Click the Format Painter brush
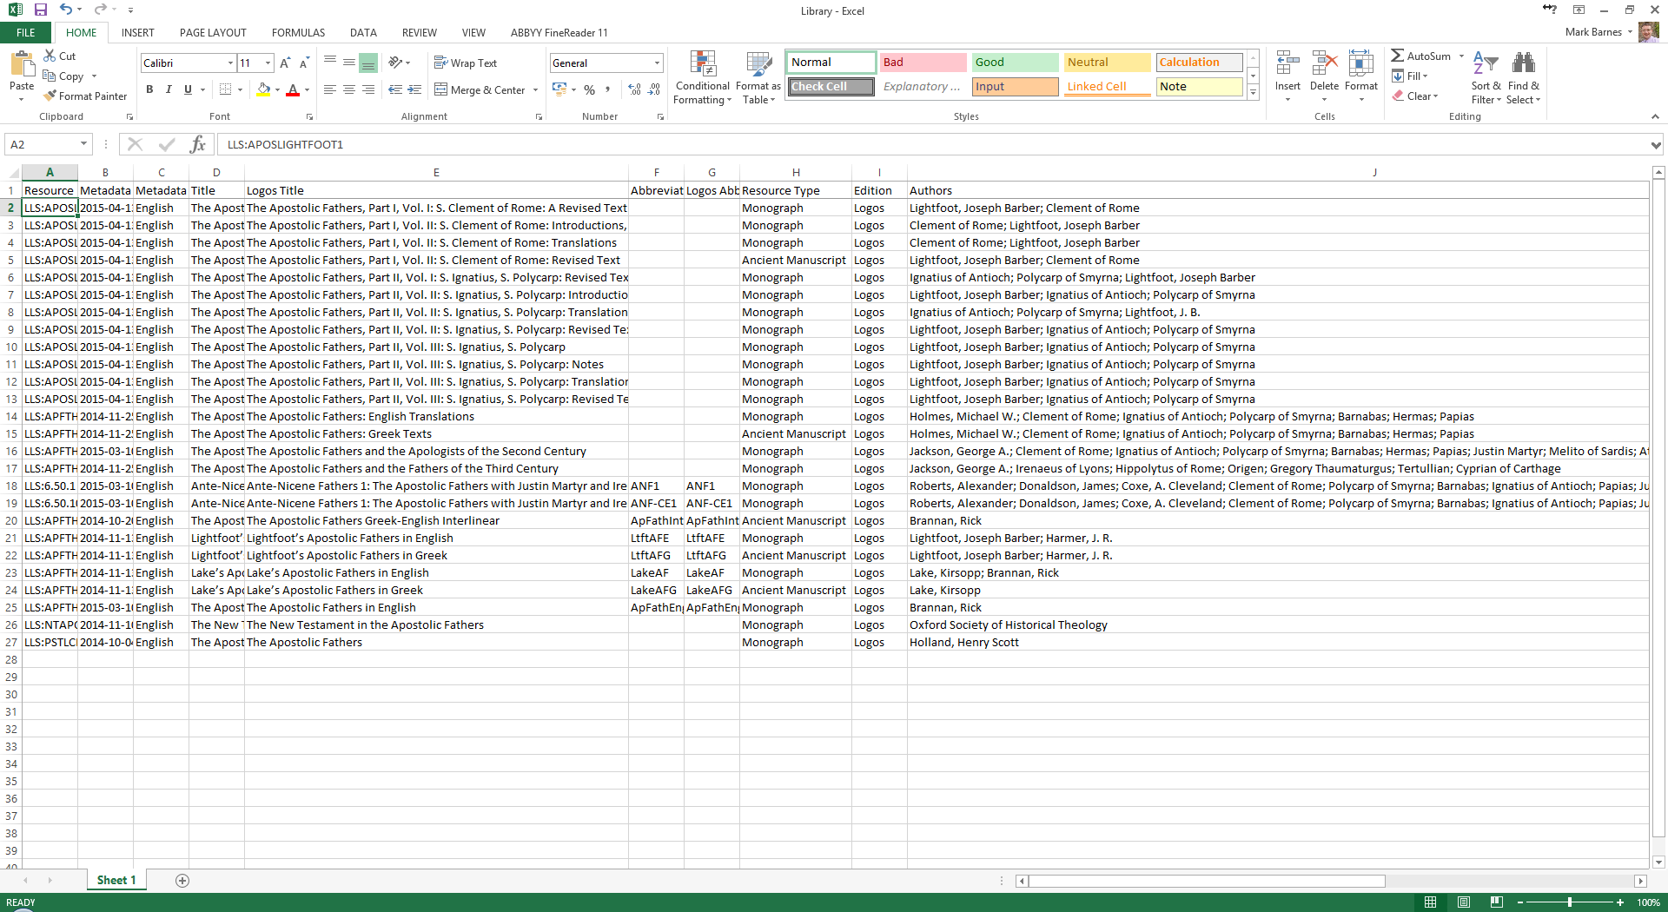The image size is (1668, 912). click(x=85, y=96)
